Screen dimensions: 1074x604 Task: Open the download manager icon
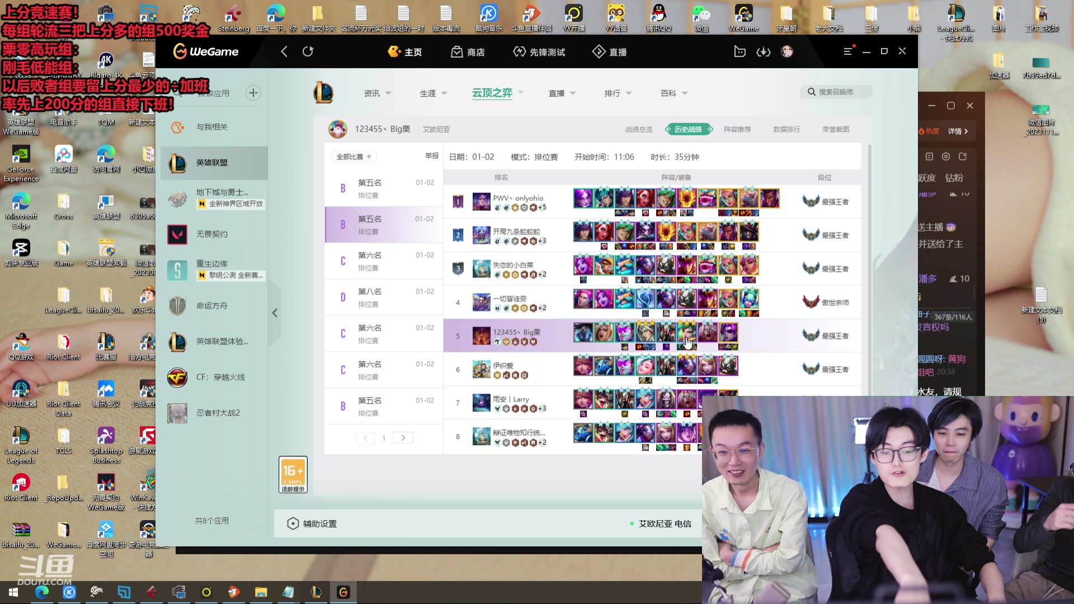(x=763, y=51)
